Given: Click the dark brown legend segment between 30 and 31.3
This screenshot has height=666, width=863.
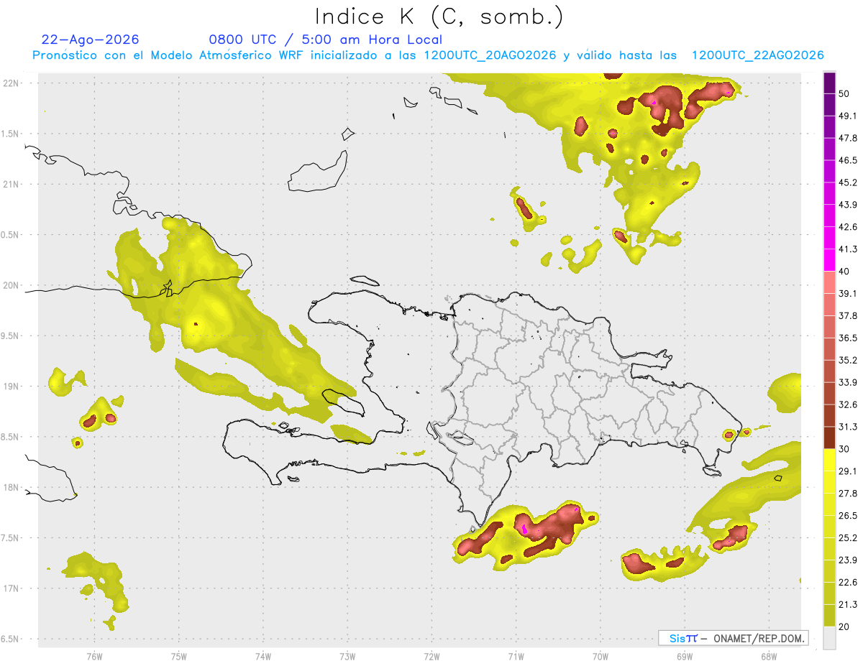Looking at the screenshot, I should point(829,438).
